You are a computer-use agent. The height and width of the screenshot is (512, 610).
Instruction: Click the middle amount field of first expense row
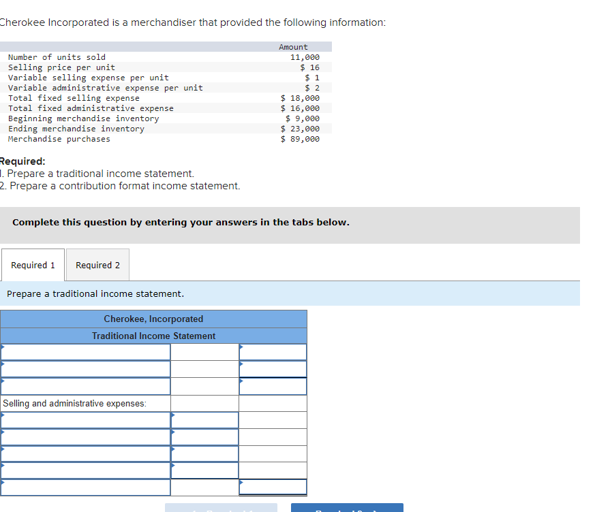click(x=204, y=420)
